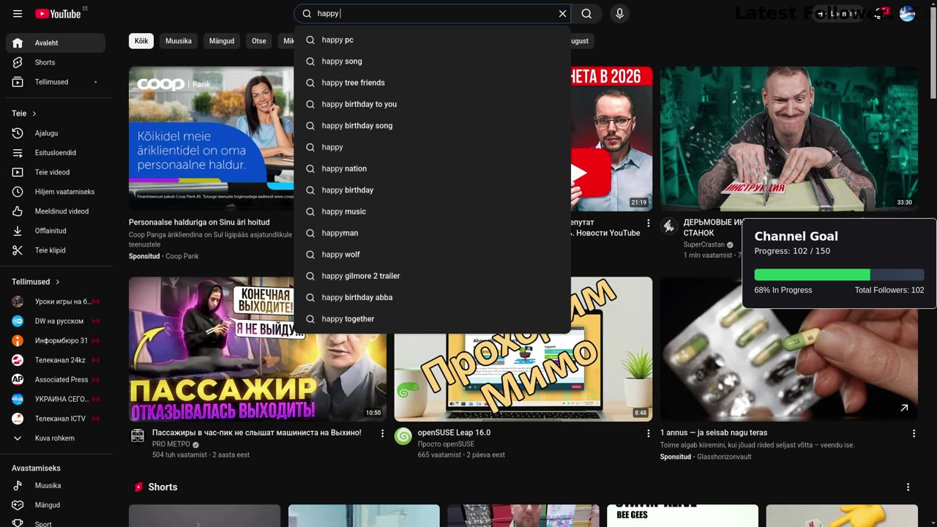
Task: Expand the Tellimused section header
Action: [36, 282]
